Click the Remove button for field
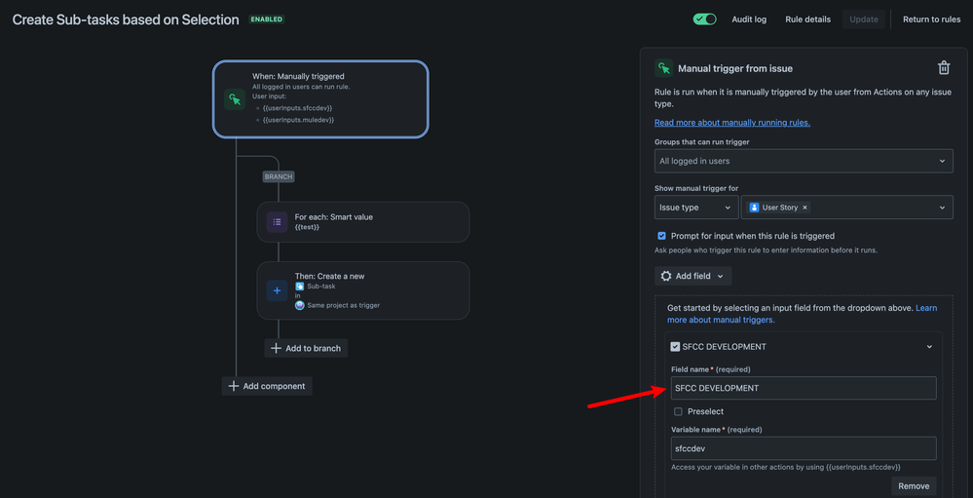This screenshot has width=973, height=498. click(x=913, y=485)
